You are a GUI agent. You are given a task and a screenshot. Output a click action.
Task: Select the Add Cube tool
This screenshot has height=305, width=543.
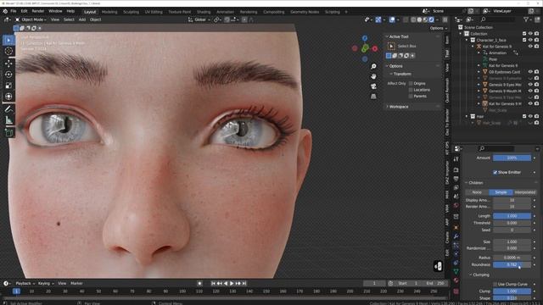point(8,132)
